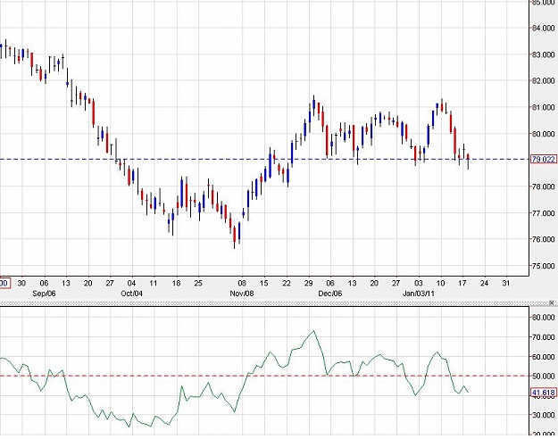Click the dotted divider handle between the chart panels
Image resolution: width=558 pixels, height=439 pixels.
274,302
